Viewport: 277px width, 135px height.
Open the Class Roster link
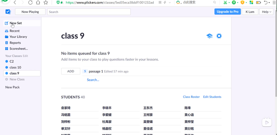tap(191, 97)
